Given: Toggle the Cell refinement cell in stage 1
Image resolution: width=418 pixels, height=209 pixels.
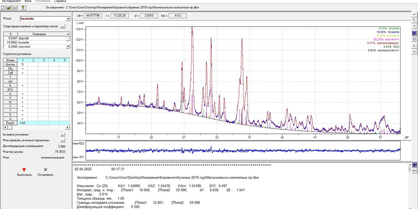Looking at the screenshot, I should pyautogui.click(x=23, y=73).
